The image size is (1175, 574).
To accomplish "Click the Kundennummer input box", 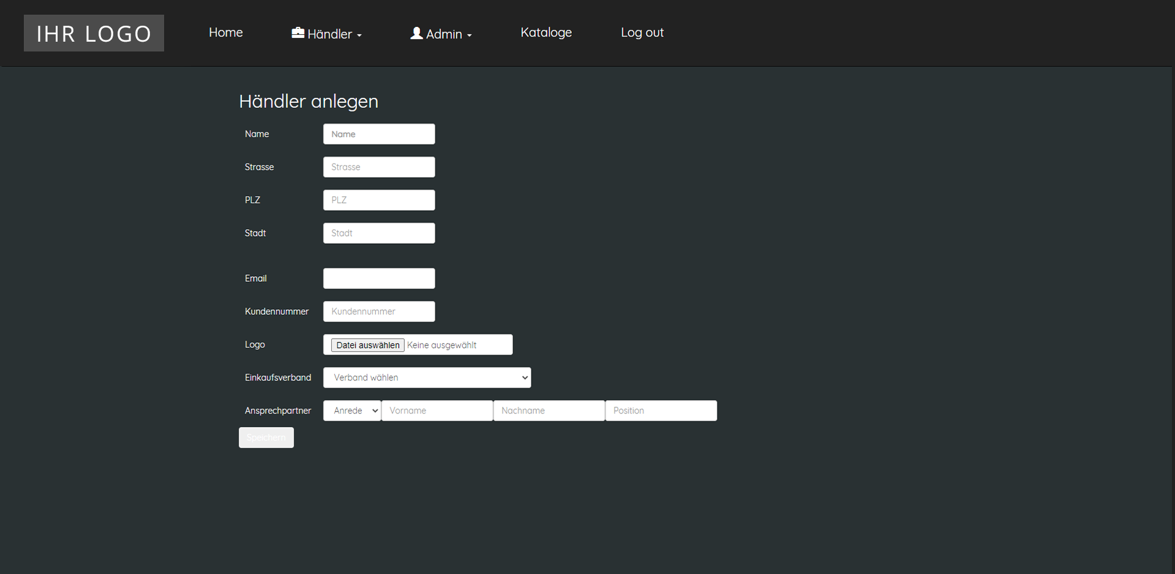I will tap(378, 312).
